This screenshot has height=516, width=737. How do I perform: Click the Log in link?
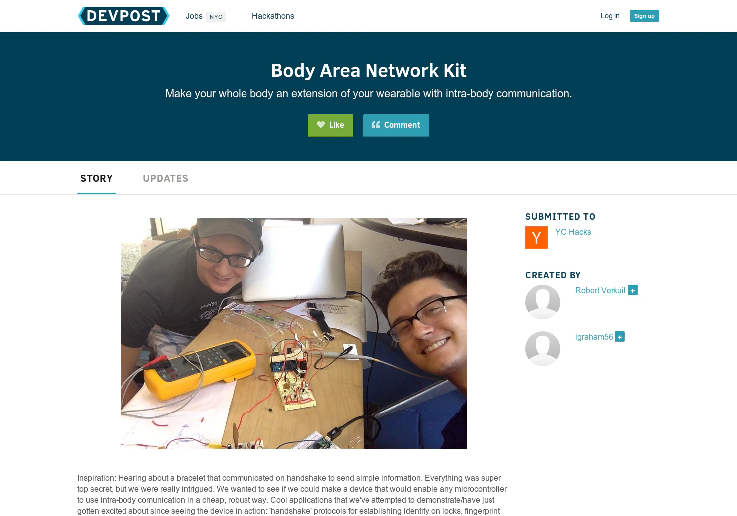pyautogui.click(x=610, y=16)
